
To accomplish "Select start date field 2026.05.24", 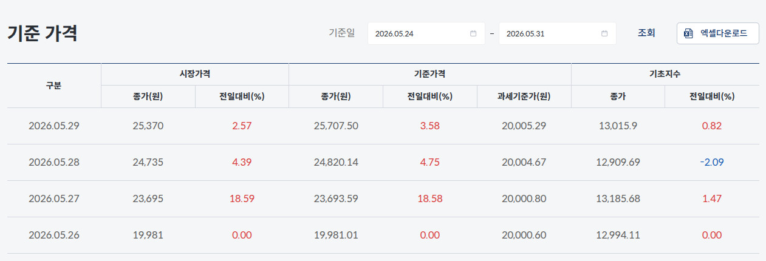I will [426, 33].
